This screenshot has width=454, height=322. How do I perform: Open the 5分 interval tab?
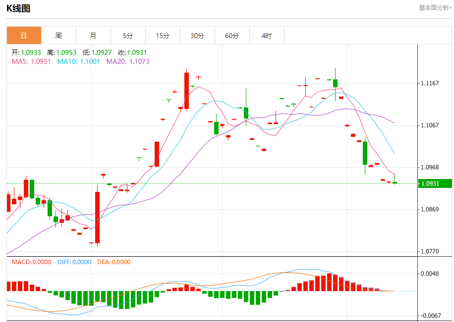coord(128,36)
